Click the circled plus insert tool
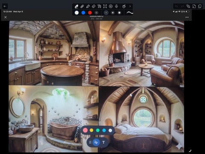 (111, 6)
